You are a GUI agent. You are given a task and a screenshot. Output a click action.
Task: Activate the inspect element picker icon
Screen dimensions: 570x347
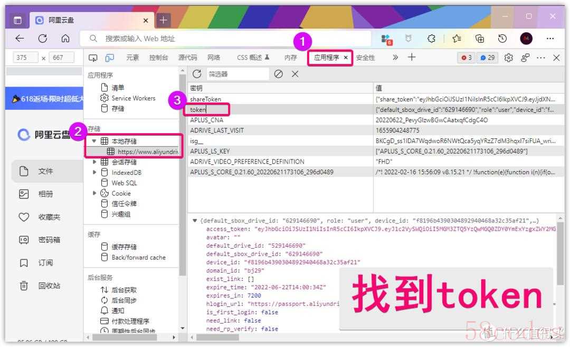tap(93, 58)
